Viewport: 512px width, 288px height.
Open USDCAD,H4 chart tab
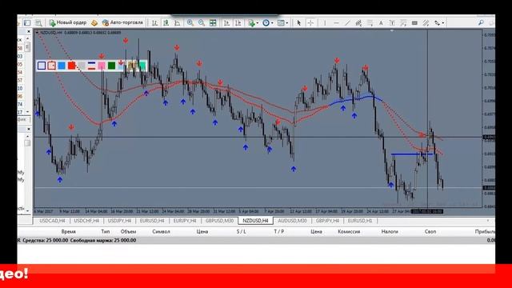coord(52,221)
